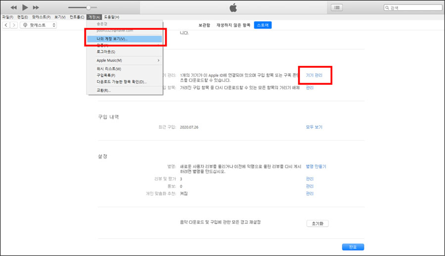Screen dimensions: 445x256
Task: Click in the 검색 search field
Action: (415, 8)
